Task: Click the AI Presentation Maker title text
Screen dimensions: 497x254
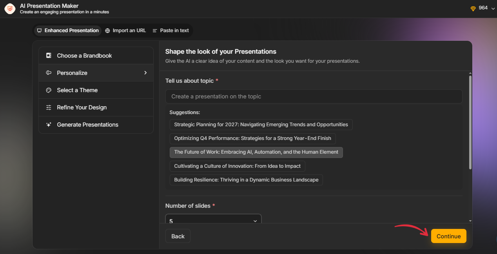Action: [x=49, y=6]
